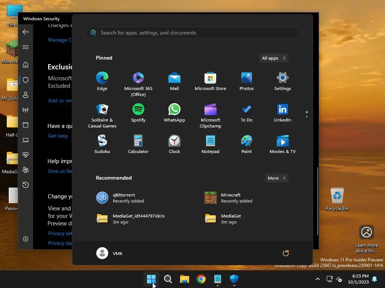Click Get help link in Windows Security

click(x=58, y=136)
